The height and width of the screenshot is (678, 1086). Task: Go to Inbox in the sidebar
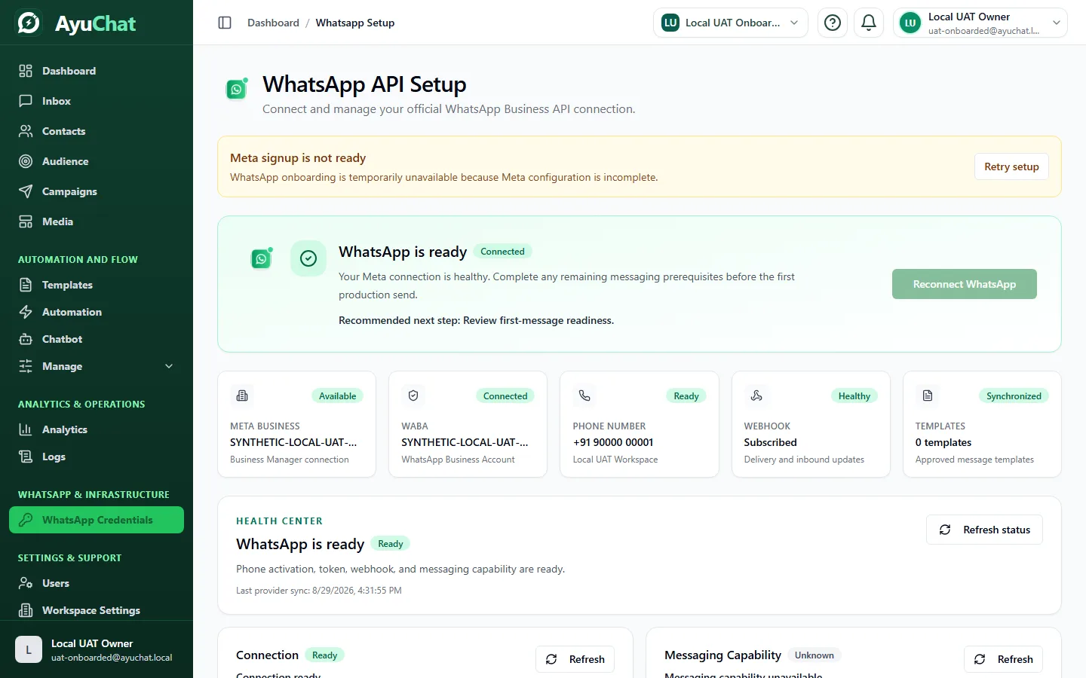(x=97, y=101)
